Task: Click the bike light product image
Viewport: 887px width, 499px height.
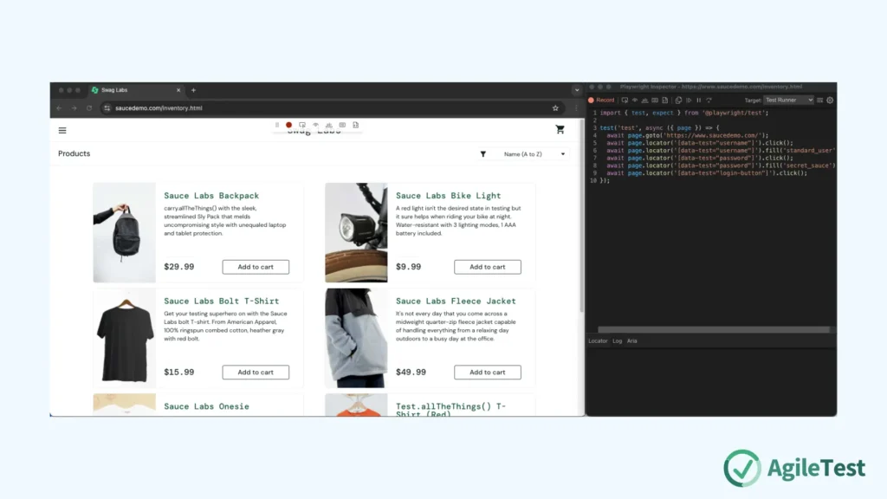Action: pos(356,232)
